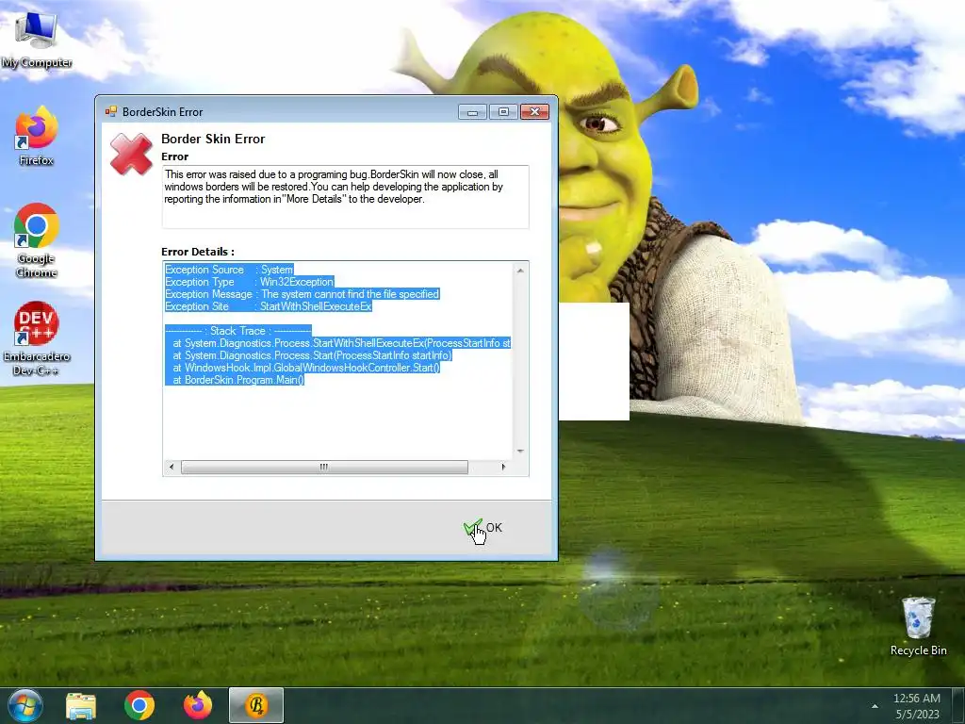Open Google Chrome desktop shortcut
The width and height of the screenshot is (965, 724).
pyautogui.click(x=37, y=240)
